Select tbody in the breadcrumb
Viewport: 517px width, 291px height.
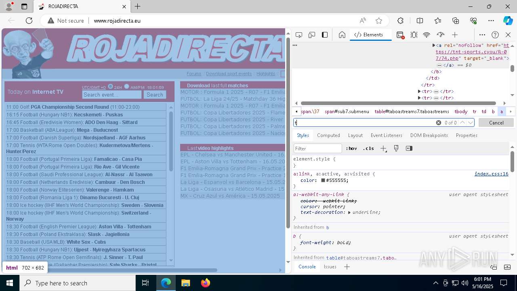461,112
